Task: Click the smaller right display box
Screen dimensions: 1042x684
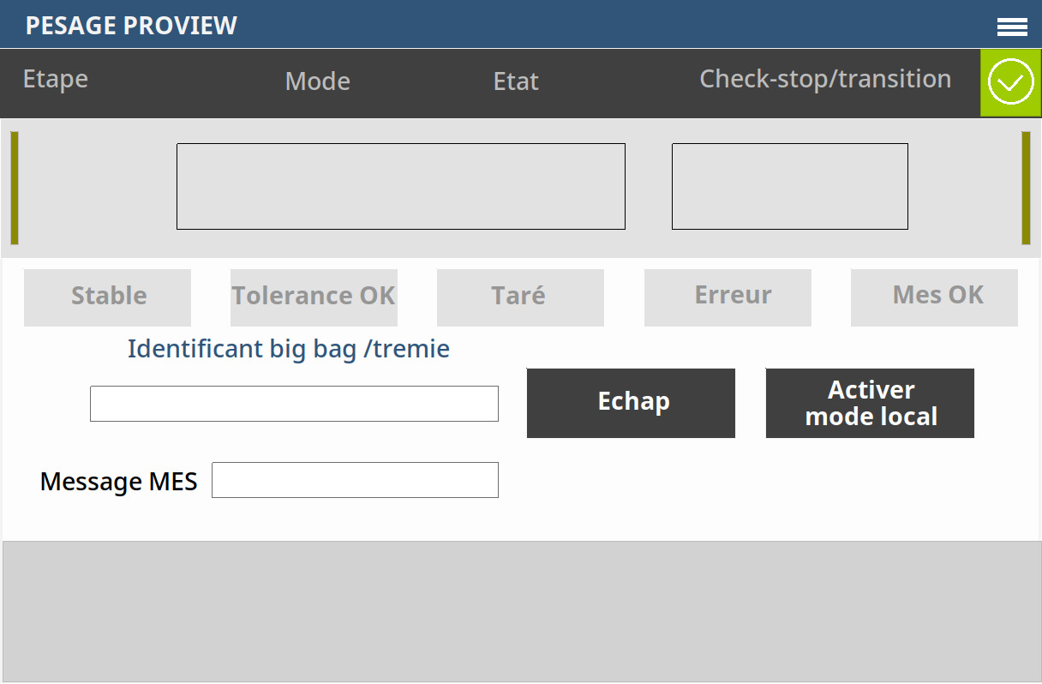Action: pyautogui.click(x=789, y=186)
